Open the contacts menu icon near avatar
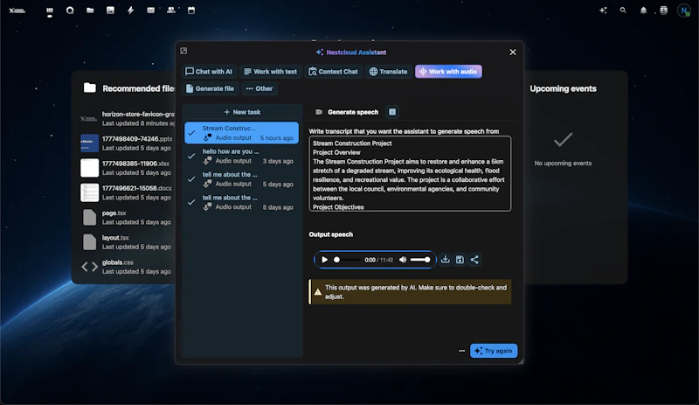 [x=663, y=10]
